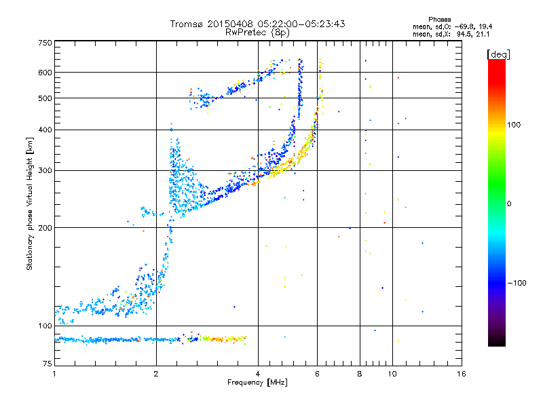Click the x-axis tick label '16'
This screenshot has width=543, height=407.
[462, 374]
